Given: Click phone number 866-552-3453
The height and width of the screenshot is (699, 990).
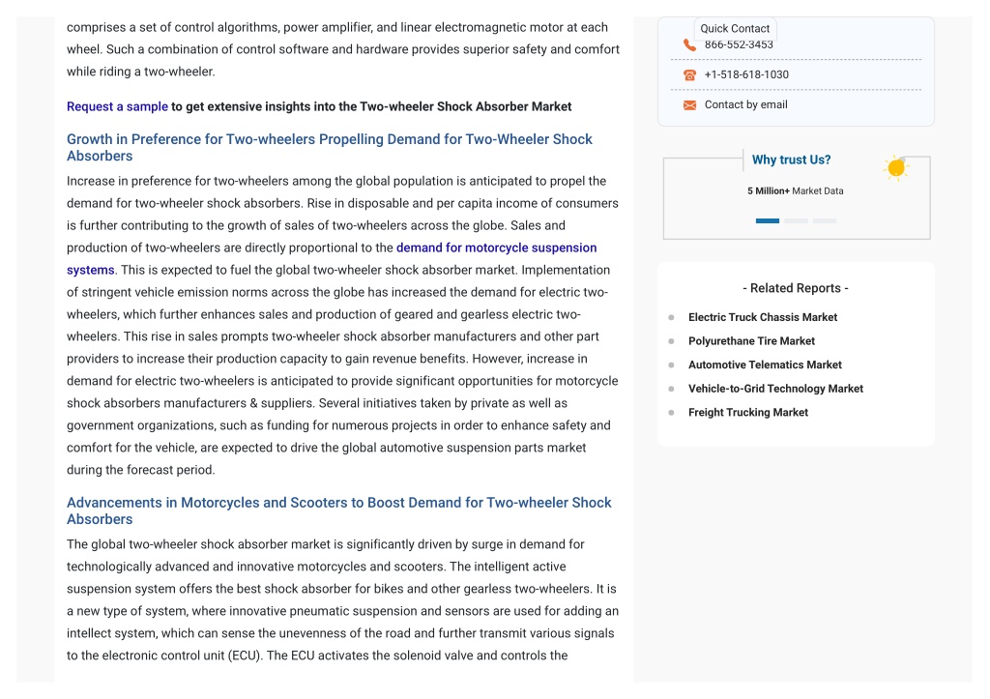Looking at the screenshot, I should tap(739, 44).
